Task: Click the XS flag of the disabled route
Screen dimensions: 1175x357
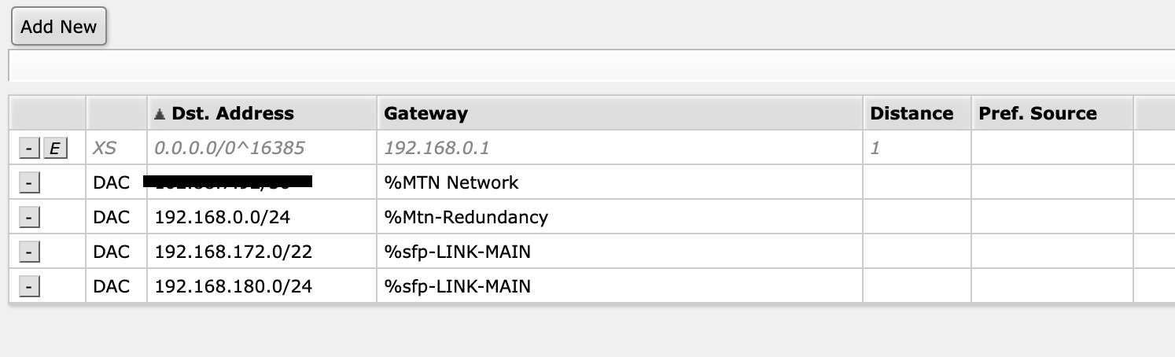Action: click(x=105, y=148)
